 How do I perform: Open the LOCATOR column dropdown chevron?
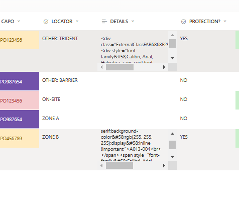click(77, 21)
